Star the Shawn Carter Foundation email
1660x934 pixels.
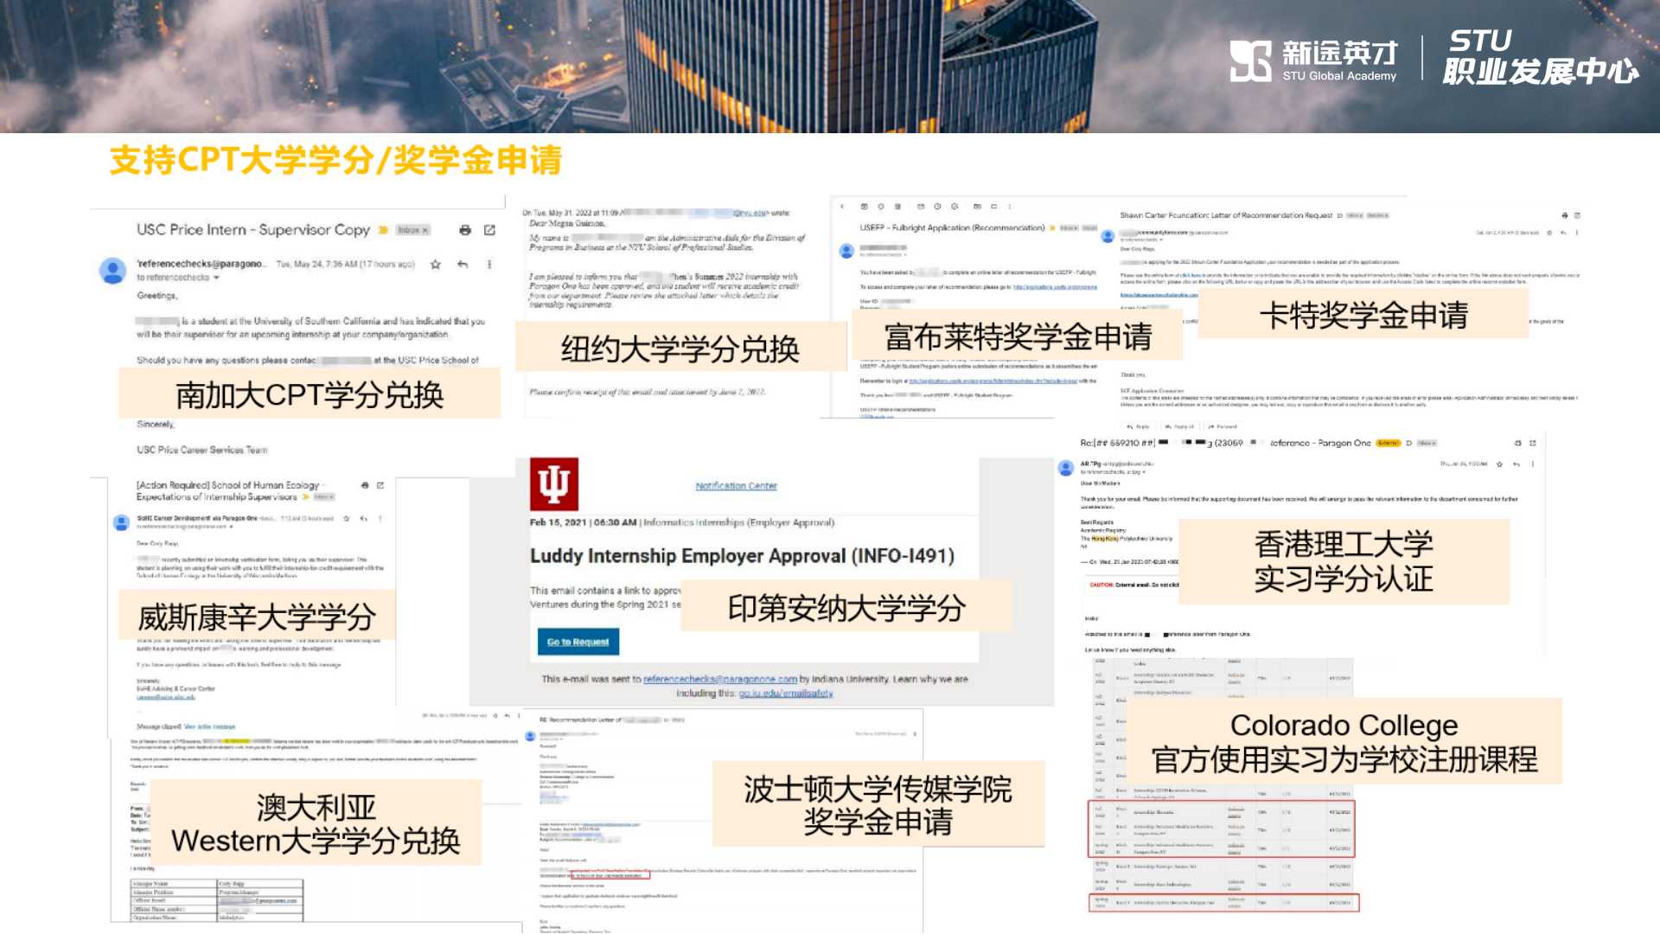[1549, 233]
